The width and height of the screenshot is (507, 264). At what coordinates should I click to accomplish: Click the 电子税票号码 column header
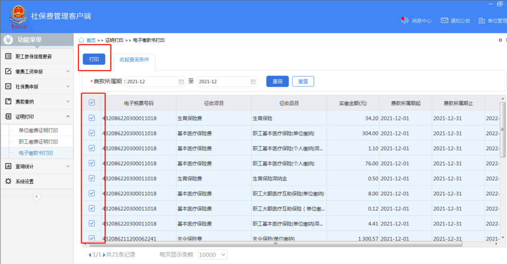tap(138, 103)
